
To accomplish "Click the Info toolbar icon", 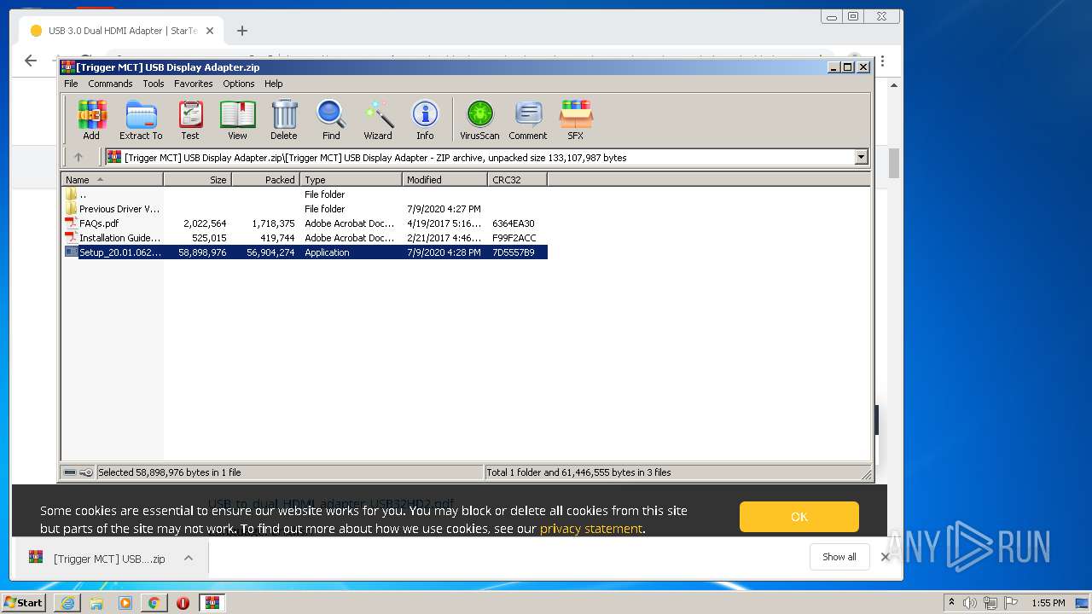I will [x=425, y=119].
